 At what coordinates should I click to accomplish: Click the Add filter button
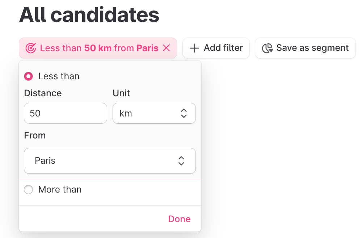pos(216,48)
